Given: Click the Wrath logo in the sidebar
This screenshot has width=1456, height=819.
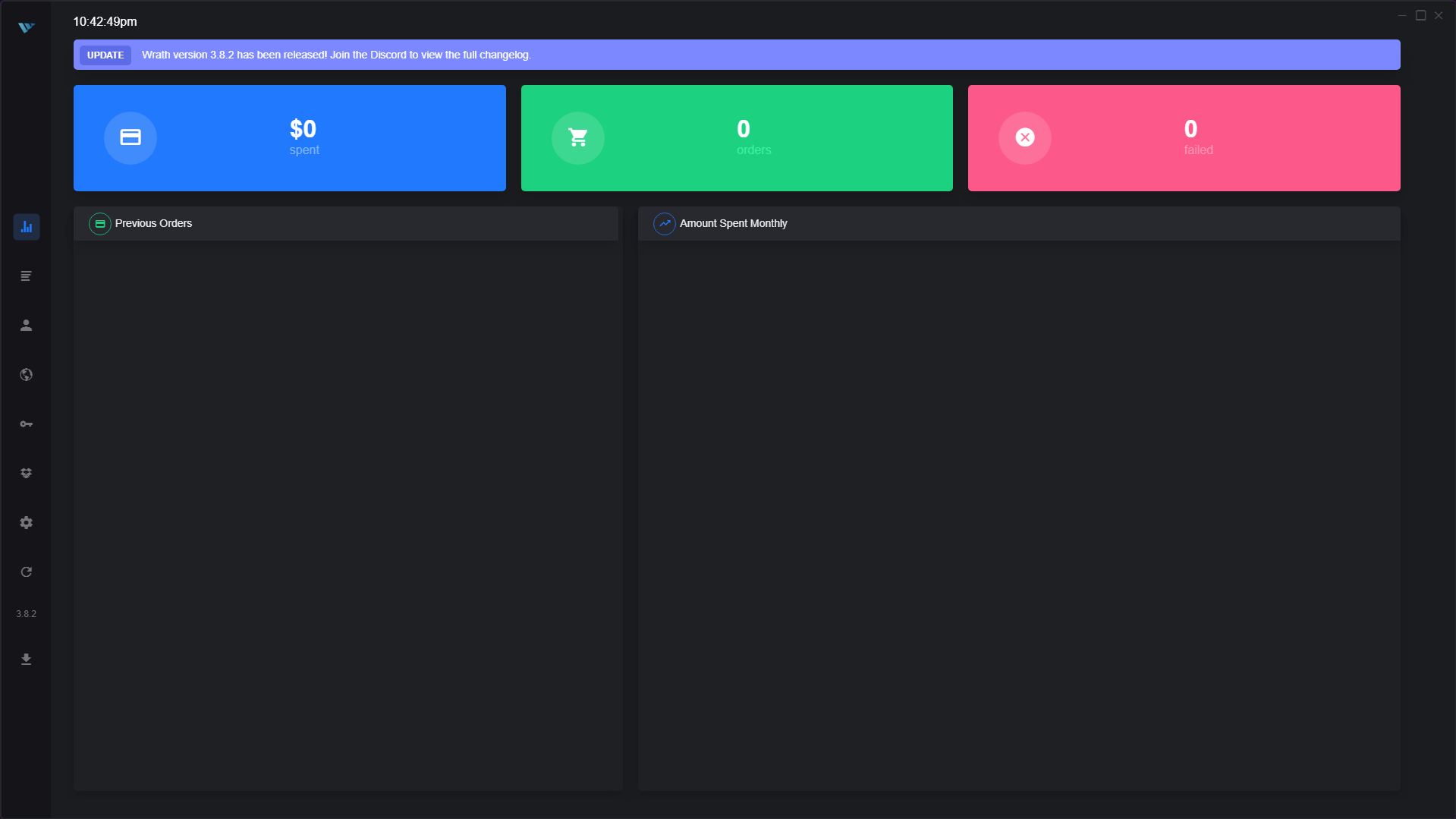Looking at the screenshot, I should click(27, 27).
